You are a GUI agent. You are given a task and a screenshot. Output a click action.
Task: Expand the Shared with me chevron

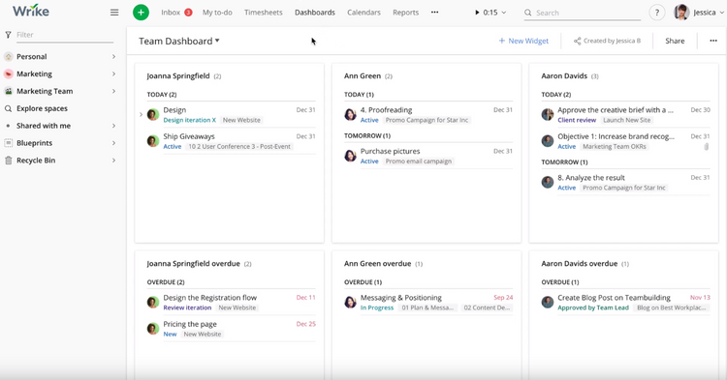click(113, 126)
